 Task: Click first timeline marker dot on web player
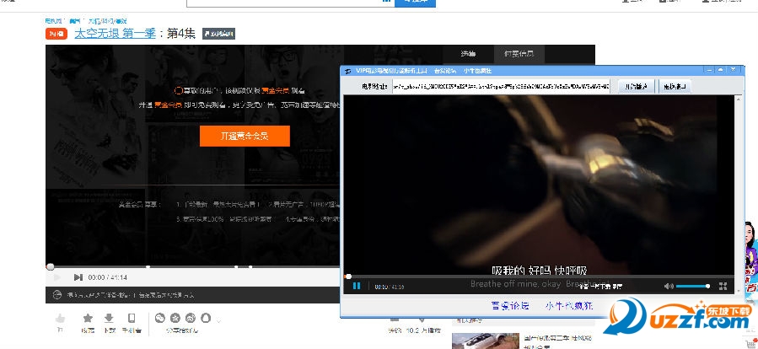(x=148, y=267)
